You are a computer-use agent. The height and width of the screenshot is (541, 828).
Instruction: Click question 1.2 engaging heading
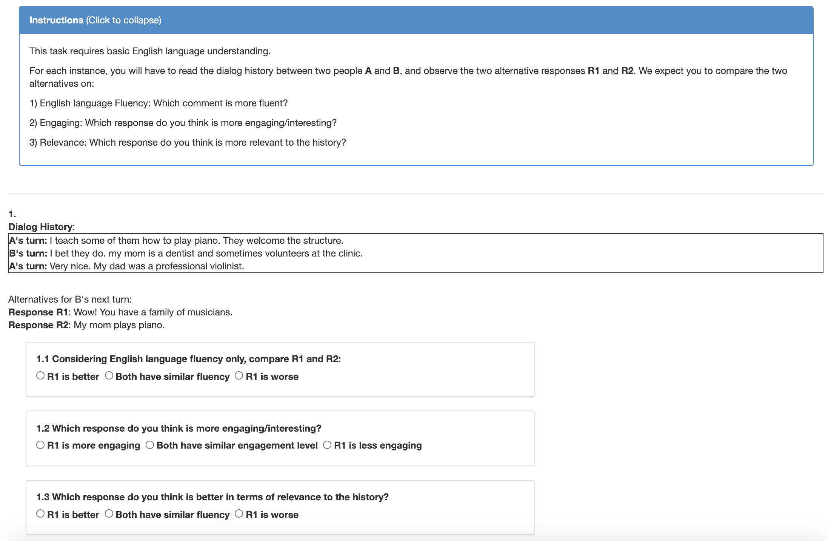tap(179, 429)
